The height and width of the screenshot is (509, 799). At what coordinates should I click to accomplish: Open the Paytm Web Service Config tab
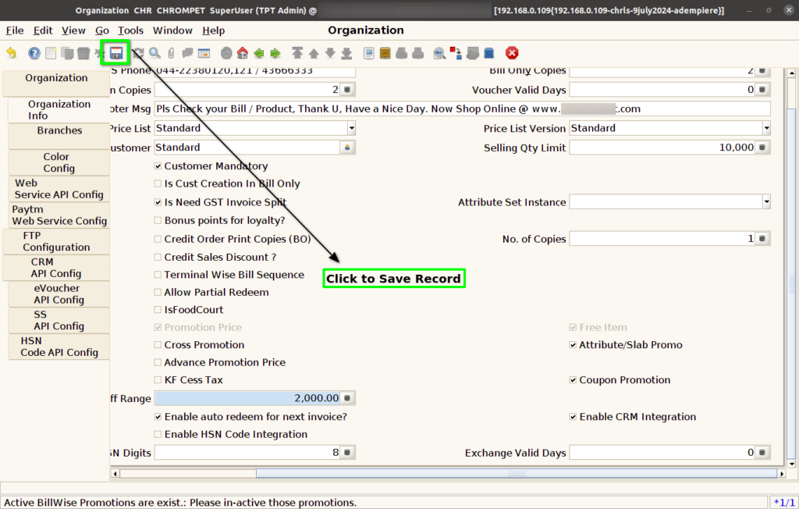click(x=59, y=215)
